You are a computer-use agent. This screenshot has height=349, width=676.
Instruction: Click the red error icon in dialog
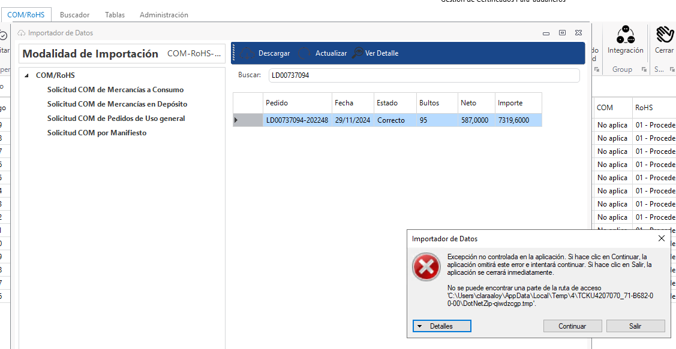point(426,266)
